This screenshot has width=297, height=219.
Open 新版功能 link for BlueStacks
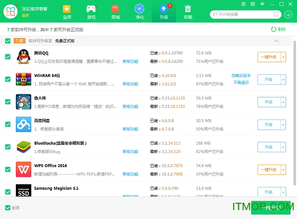130,151
